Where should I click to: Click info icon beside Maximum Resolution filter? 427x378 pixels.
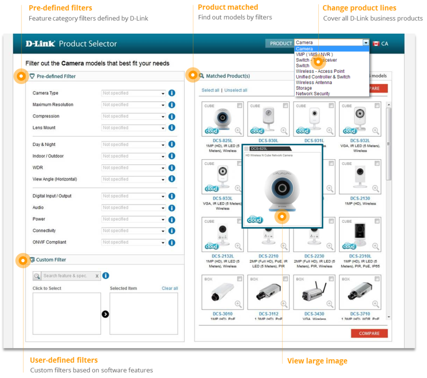coord(172,105)
